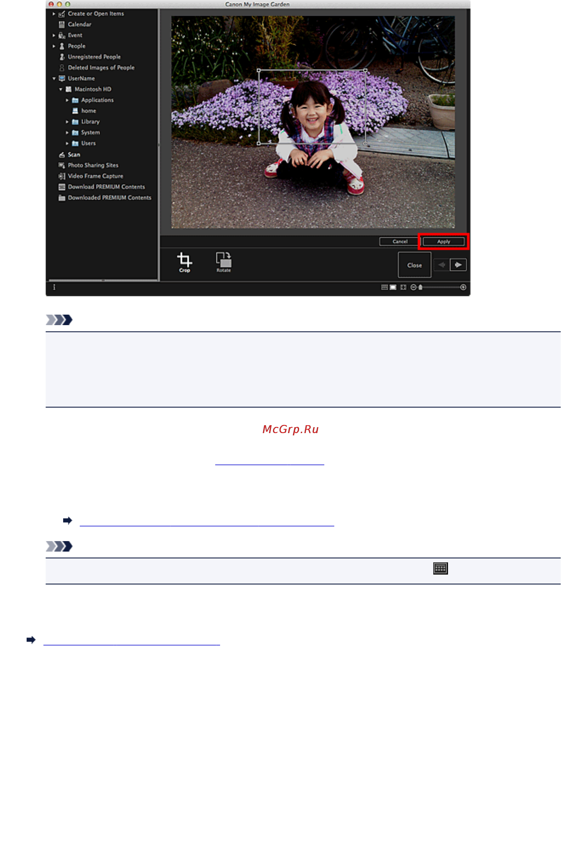Image resolution: width=578 pixels, height=858 pixels.
Task: Select the 'Users' folder label
Action: [x=88, y=143]
